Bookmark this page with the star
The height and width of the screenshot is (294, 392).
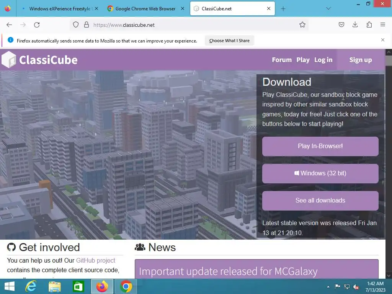coord(302,25)
